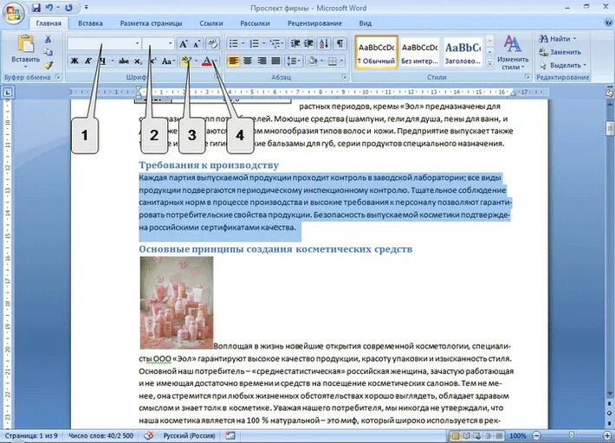615x443 pixels.
Task: Save the document via quick access toolbar
Action: (36, 8)
